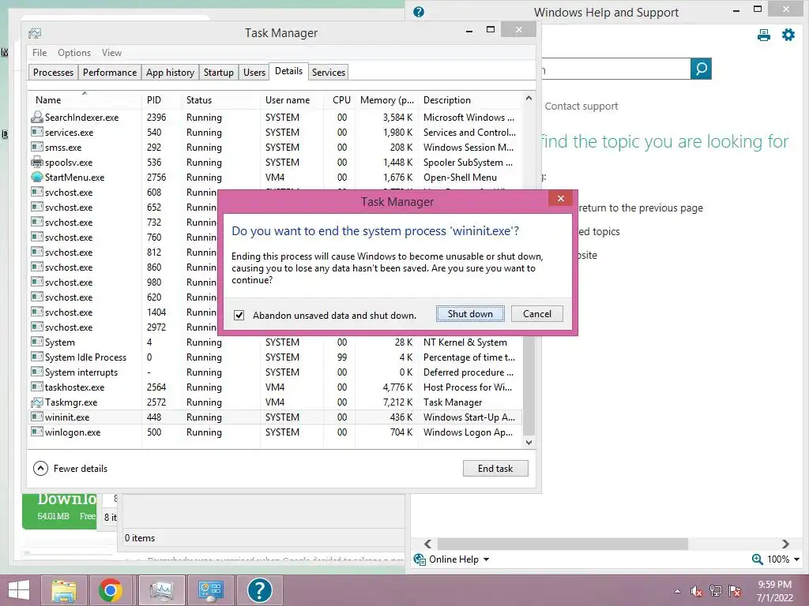Open the Action Center flag icon
Screen dimensions: 809x606
pos(735,591)
